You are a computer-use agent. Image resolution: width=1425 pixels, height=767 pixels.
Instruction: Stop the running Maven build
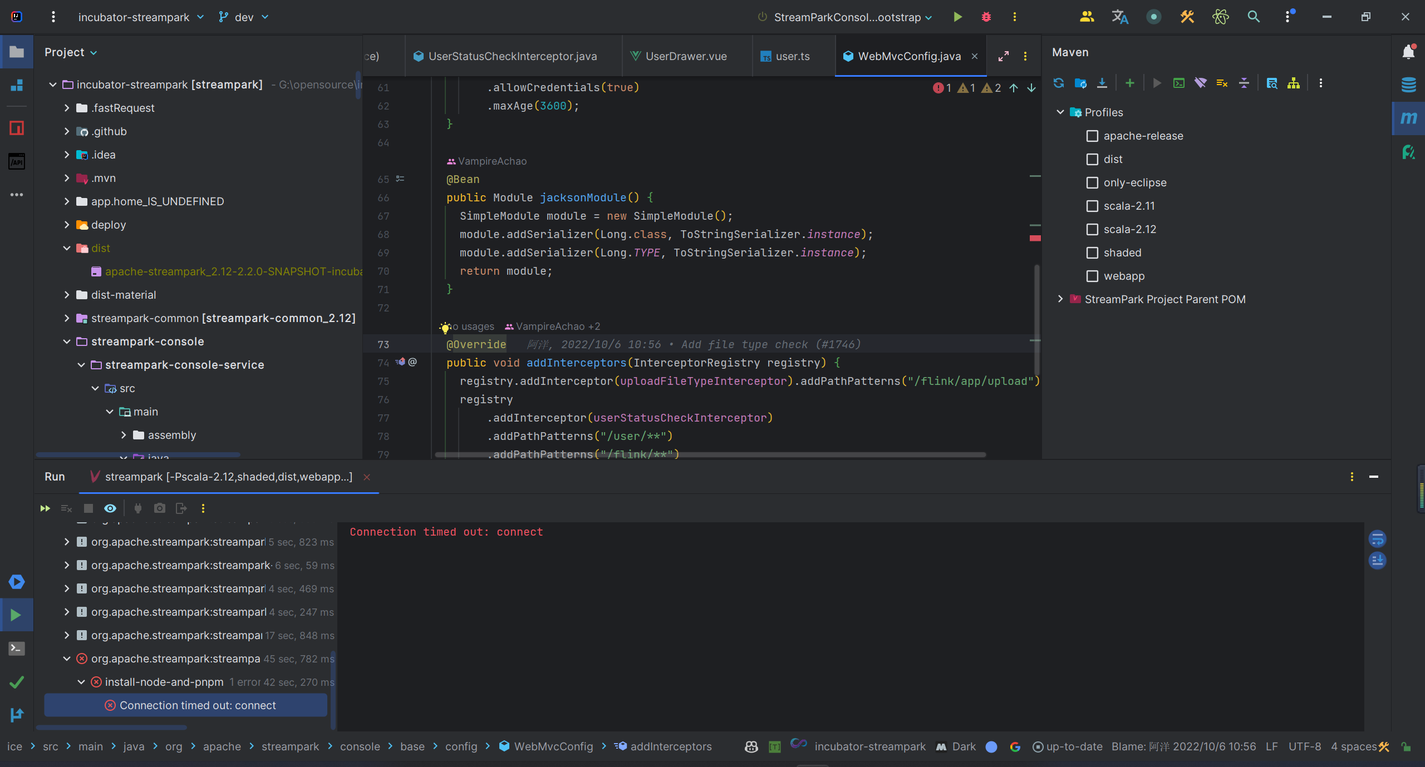point(88,508)
